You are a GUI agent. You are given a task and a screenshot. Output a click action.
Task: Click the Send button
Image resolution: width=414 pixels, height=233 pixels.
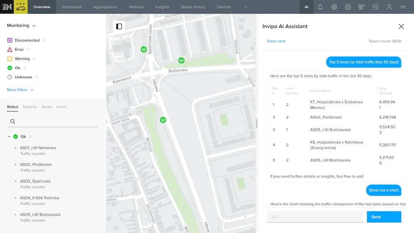tap(384, 217)
